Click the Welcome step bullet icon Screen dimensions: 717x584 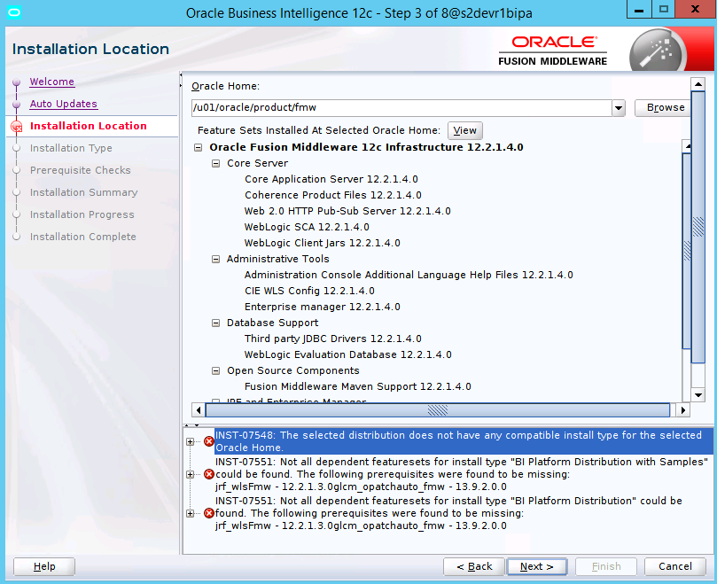pos(17,82)
